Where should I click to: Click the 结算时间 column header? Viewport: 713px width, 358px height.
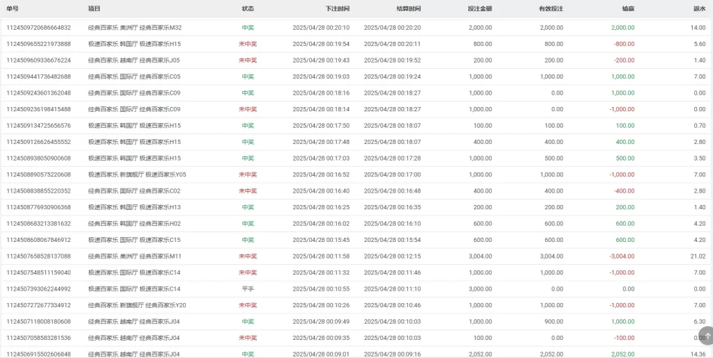[x=409, y=8]
